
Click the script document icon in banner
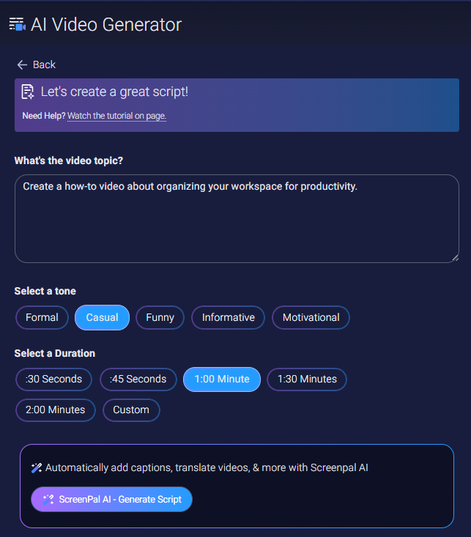tap(29, 92)
